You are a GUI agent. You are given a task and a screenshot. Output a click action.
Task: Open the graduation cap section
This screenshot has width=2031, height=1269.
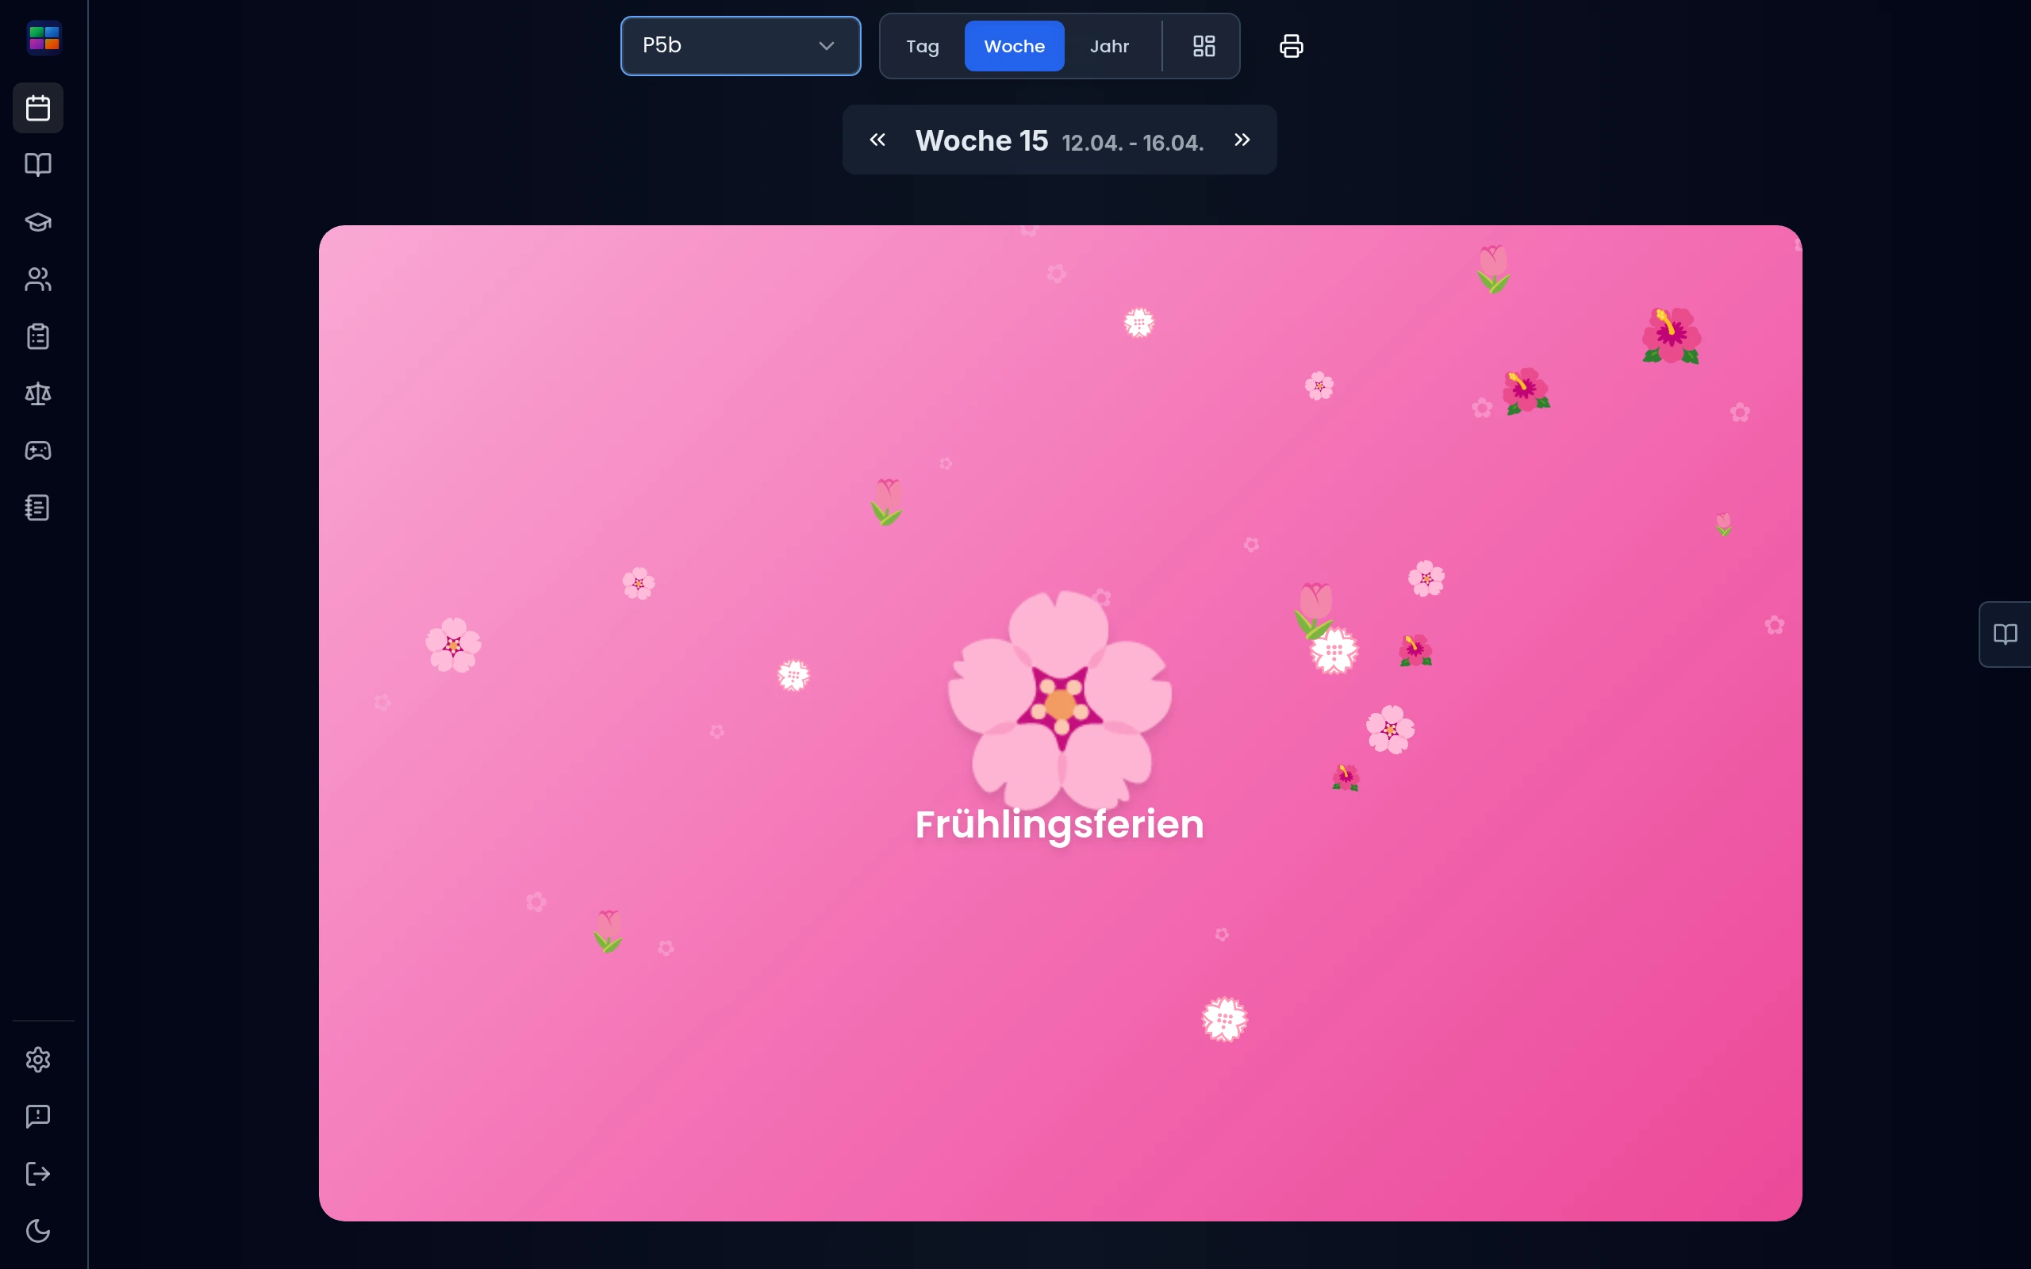pos(38,221)
